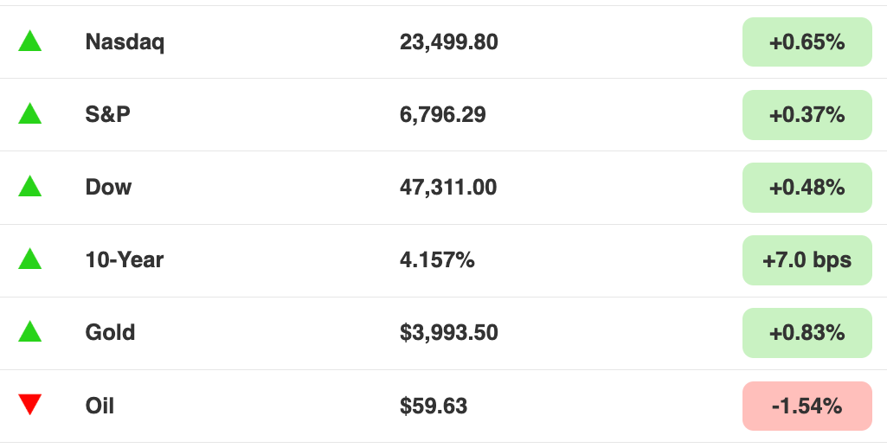Click the green up triangle next to Dow
Viewport: 887px width, 448px height.
30,186
